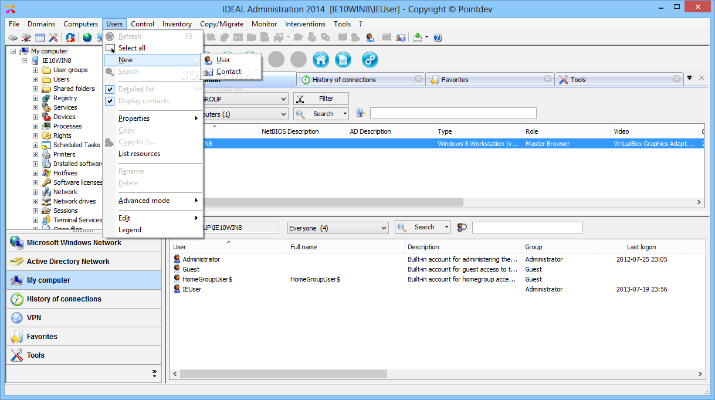Click the upper search text field
The width and height of the screenshot is (715, 400).
pos(453,113)
